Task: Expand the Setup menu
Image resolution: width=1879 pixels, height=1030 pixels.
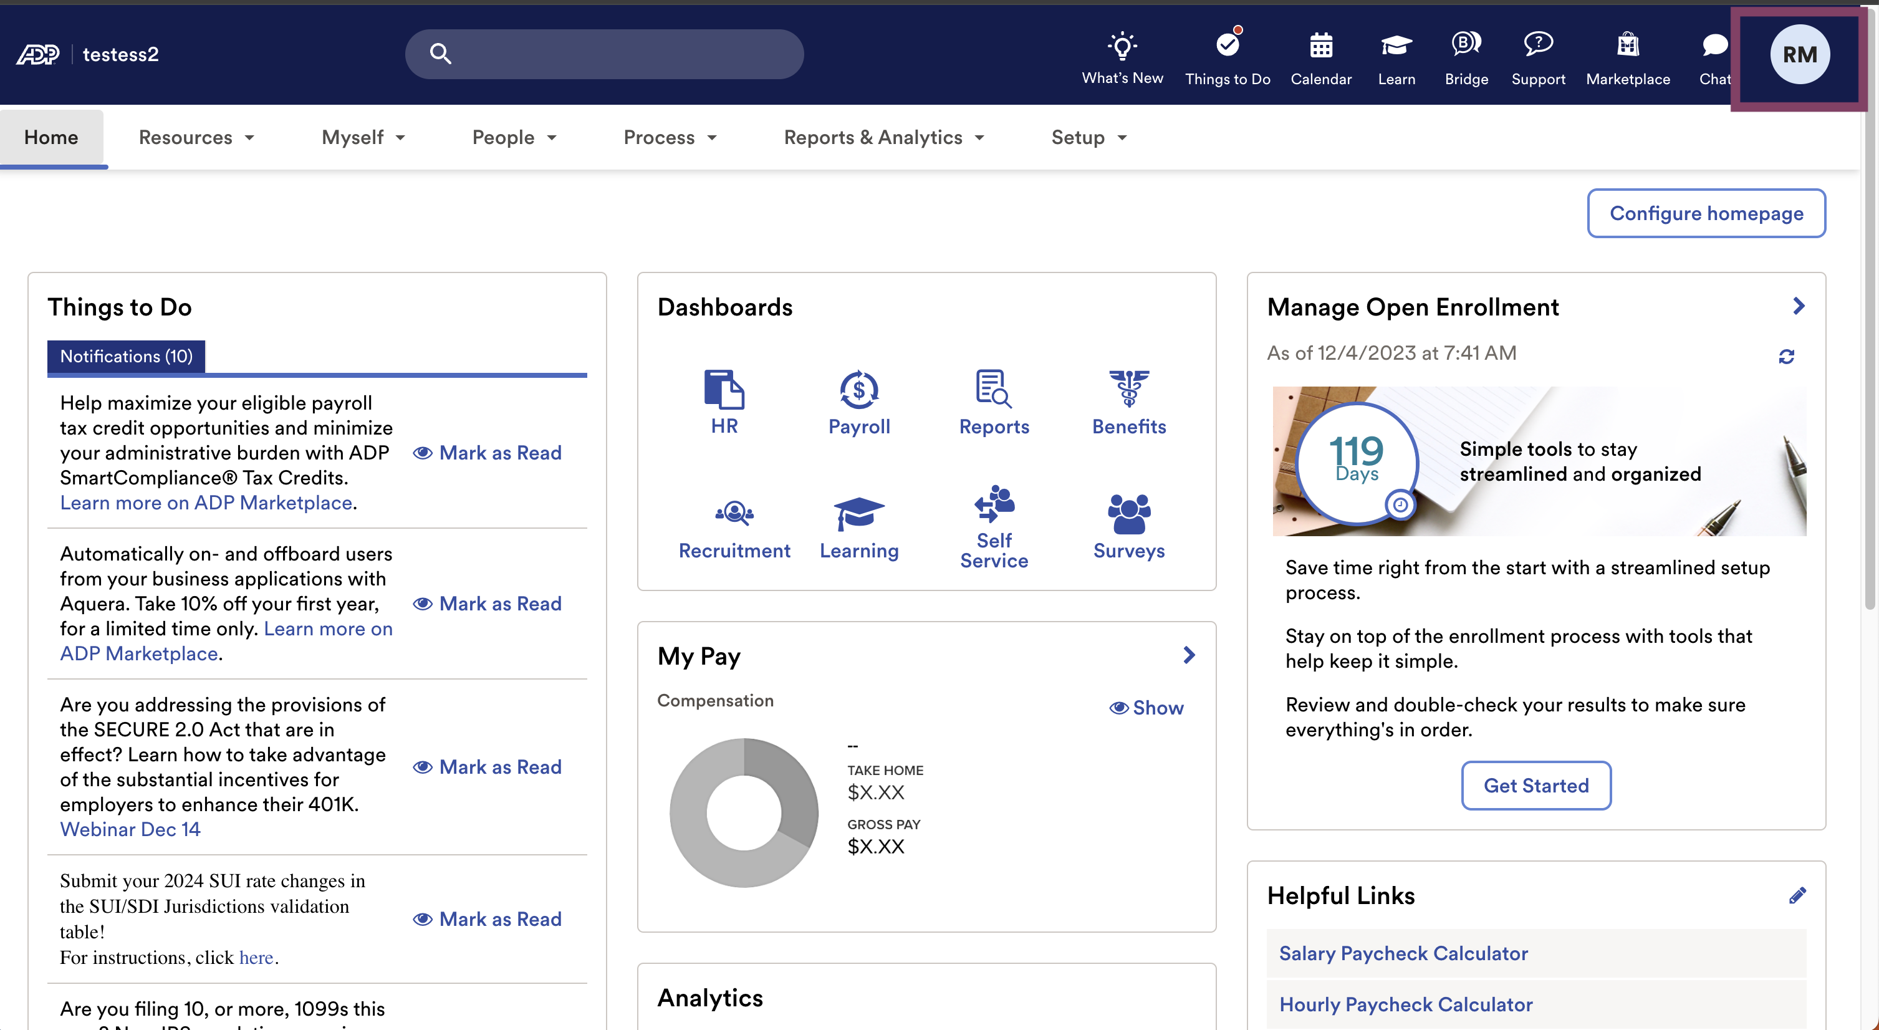Action: pyautogui.click(x=1089, y=137)
